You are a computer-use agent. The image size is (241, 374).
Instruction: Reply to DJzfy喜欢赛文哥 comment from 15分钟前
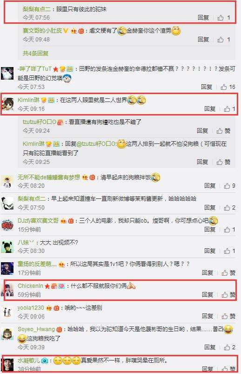tap(210, 230)
